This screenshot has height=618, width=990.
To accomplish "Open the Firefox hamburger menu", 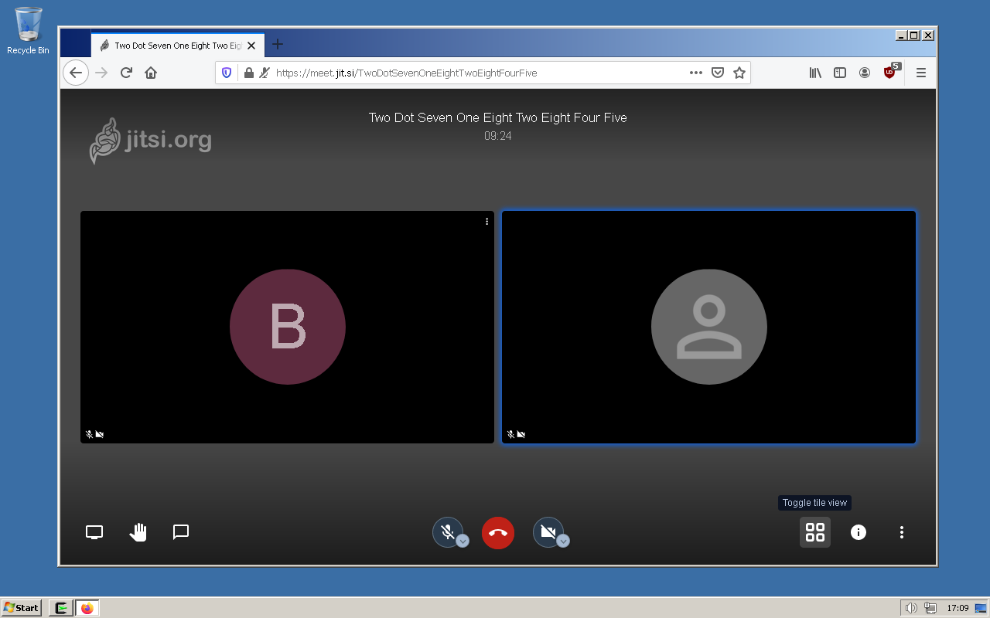I will (921, 73).
